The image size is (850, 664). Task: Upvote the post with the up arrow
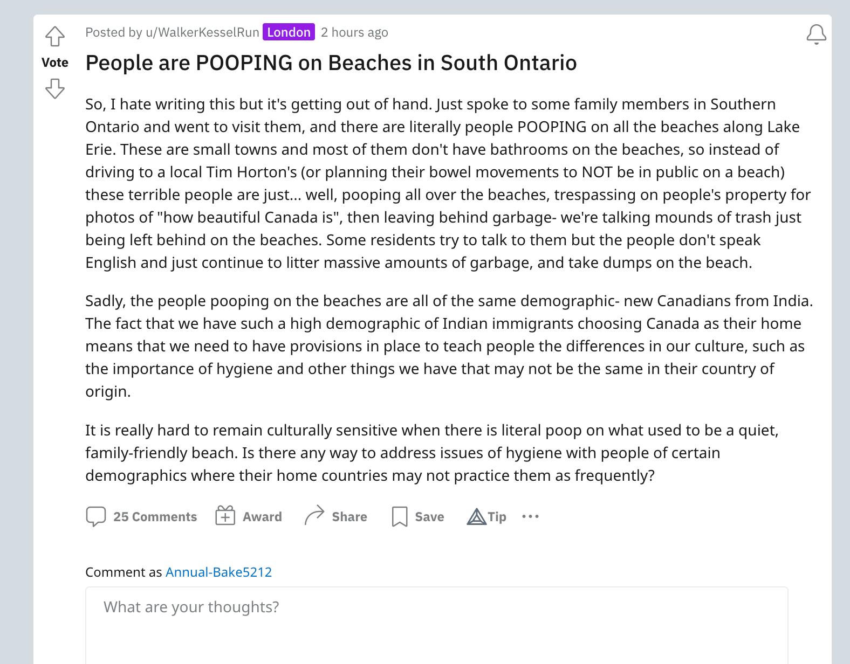coord(55,37)
